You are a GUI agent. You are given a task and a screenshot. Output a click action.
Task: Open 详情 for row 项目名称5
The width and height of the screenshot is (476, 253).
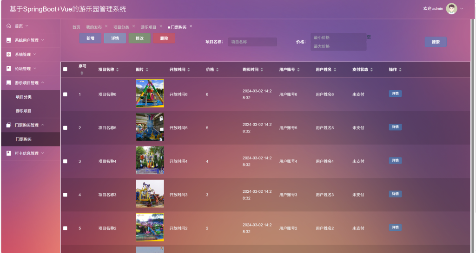395,127
